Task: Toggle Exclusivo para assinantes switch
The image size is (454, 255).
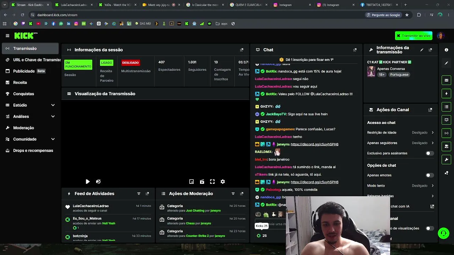Action: click(x=430, y=153)
